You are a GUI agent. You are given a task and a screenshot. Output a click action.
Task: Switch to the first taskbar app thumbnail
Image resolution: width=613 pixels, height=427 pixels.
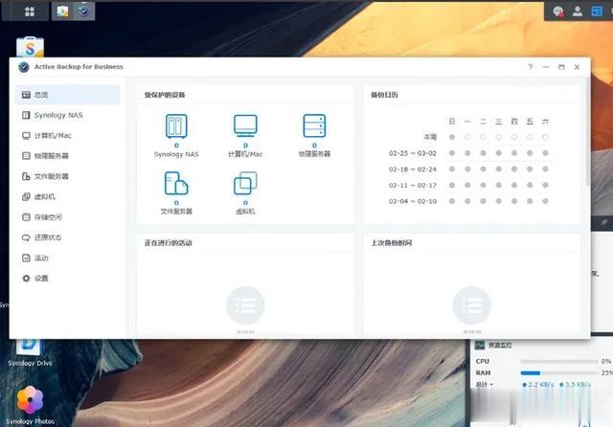[x=62, y=11]
